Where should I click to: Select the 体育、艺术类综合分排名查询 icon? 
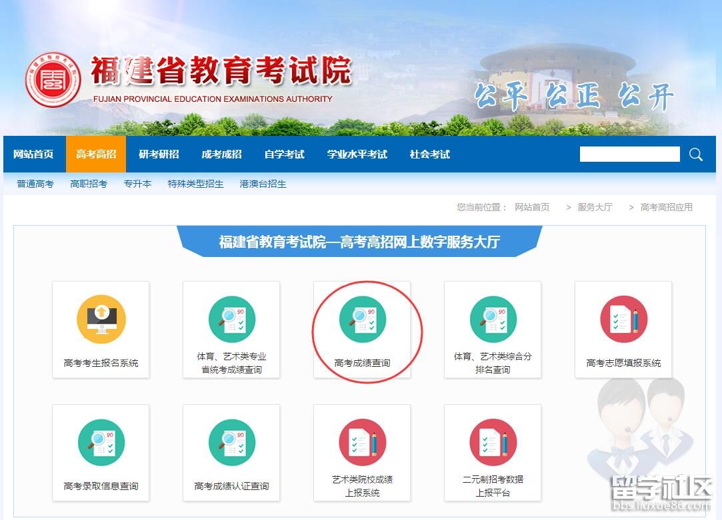pyautogui.click(x=493, y=320)
